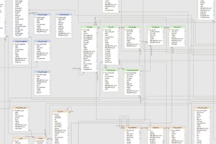Select the Customers table header
Screen dimensions: 216x144
[x=156, y=127]
